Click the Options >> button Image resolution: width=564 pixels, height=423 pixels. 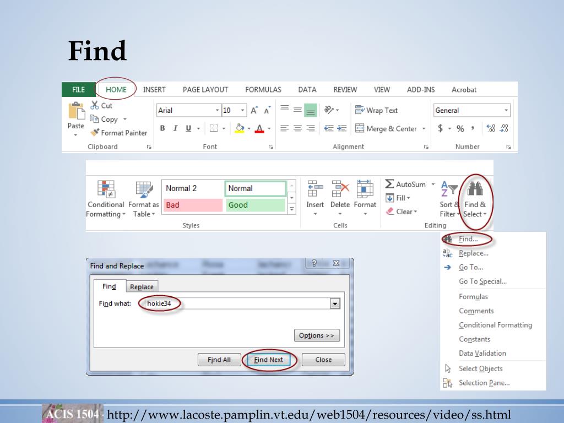coord(317,335)
